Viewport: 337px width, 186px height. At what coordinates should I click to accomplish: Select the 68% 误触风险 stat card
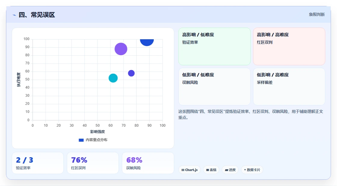tap(148, 163)
